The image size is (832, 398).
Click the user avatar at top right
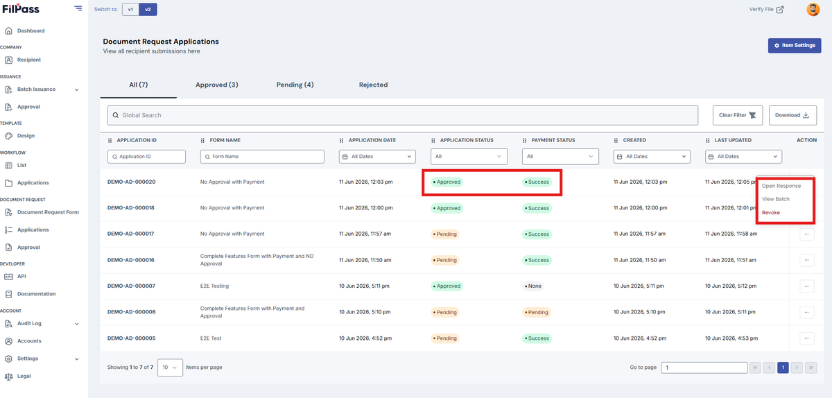(x=813, y=9)
